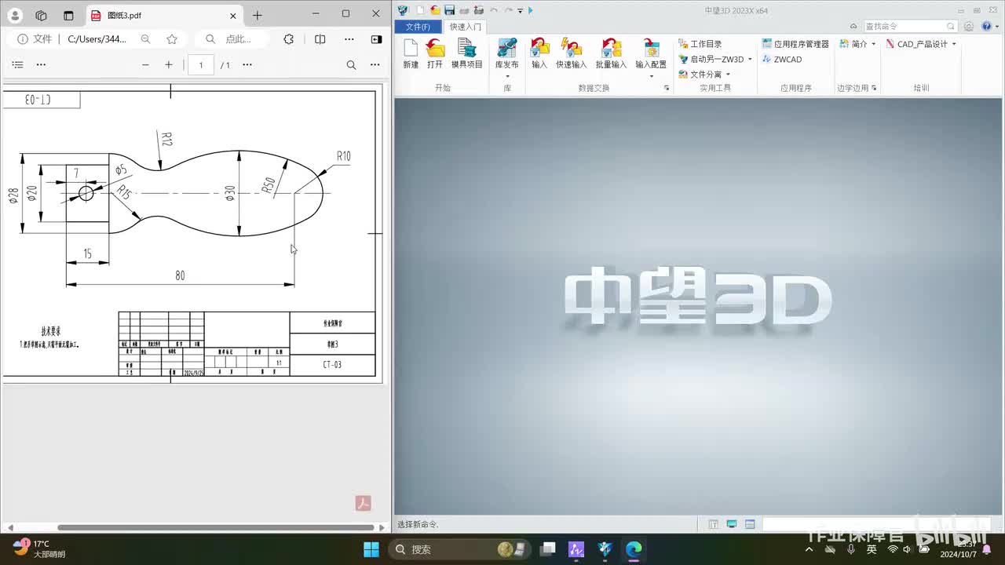Expand the 数据交换 group launcher
Screen dimensions: 1005x565
click(x=667, y=88)
